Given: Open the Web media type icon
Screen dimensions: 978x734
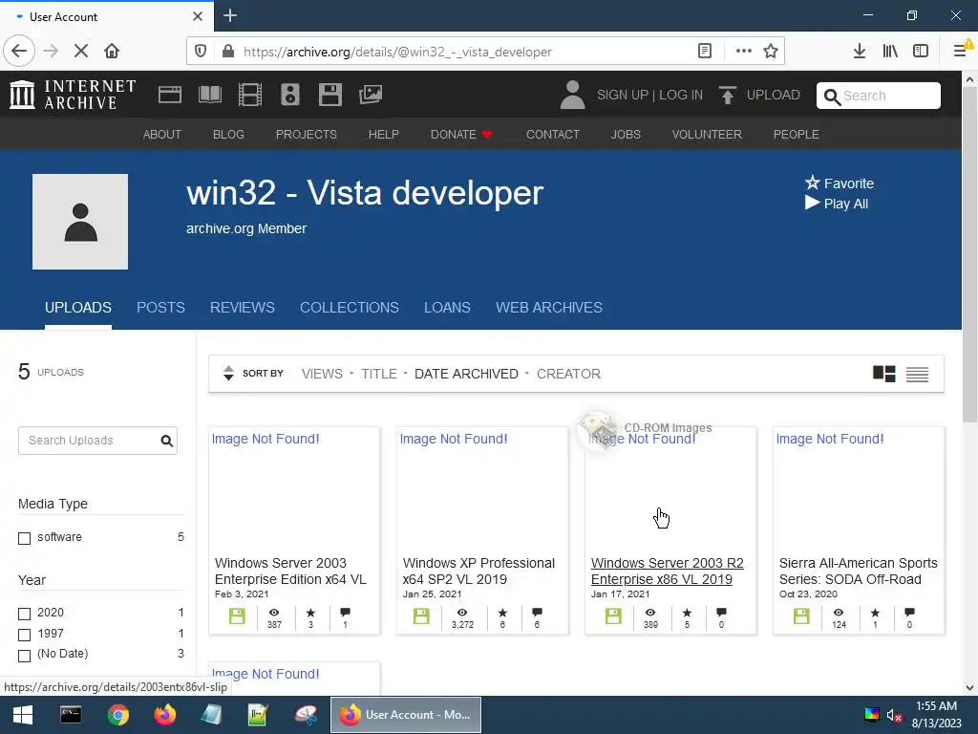Looking at the screenshot, I should coord(170,95).
